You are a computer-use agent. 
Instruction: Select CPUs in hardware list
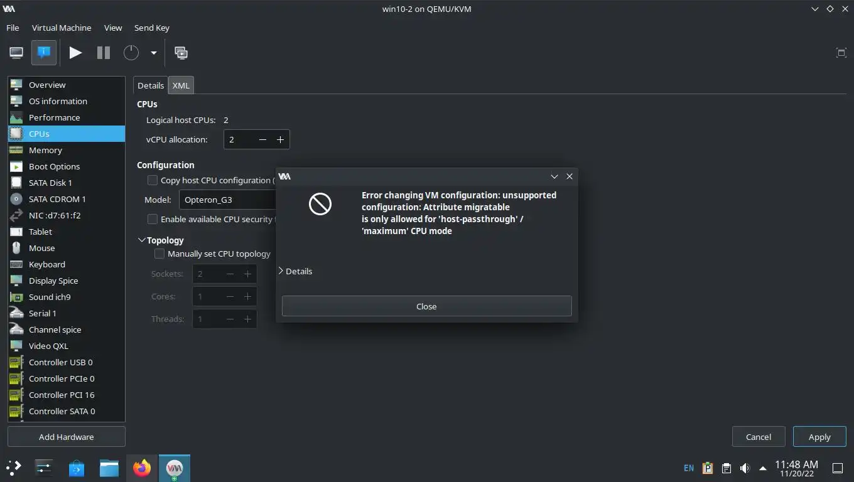coord(66,134)
